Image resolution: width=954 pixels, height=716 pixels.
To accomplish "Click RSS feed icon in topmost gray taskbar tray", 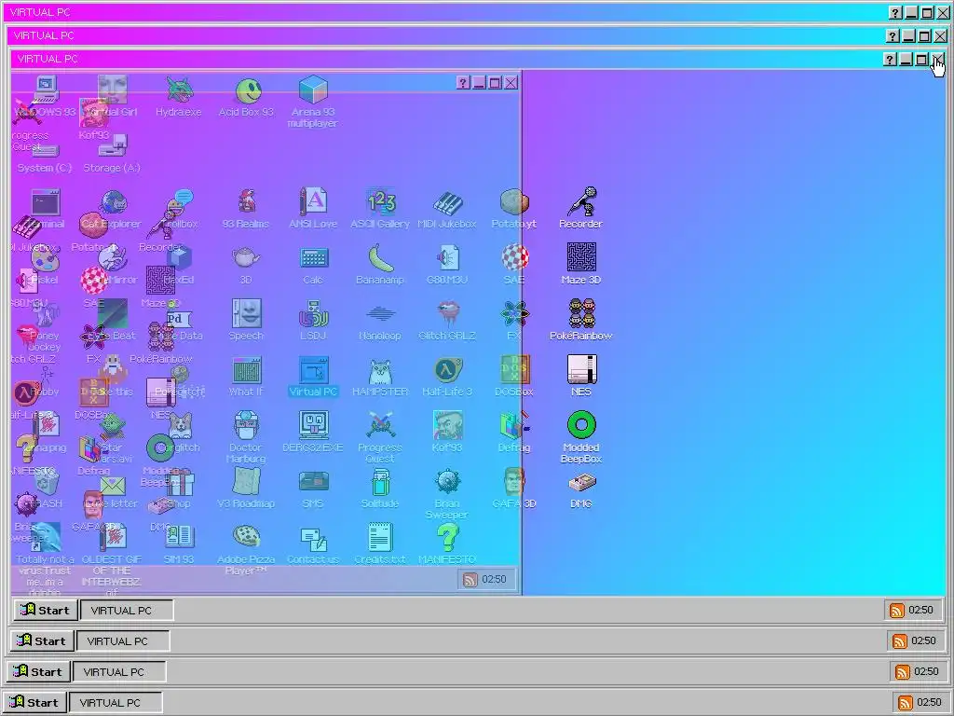I will (x=896, y=611).
